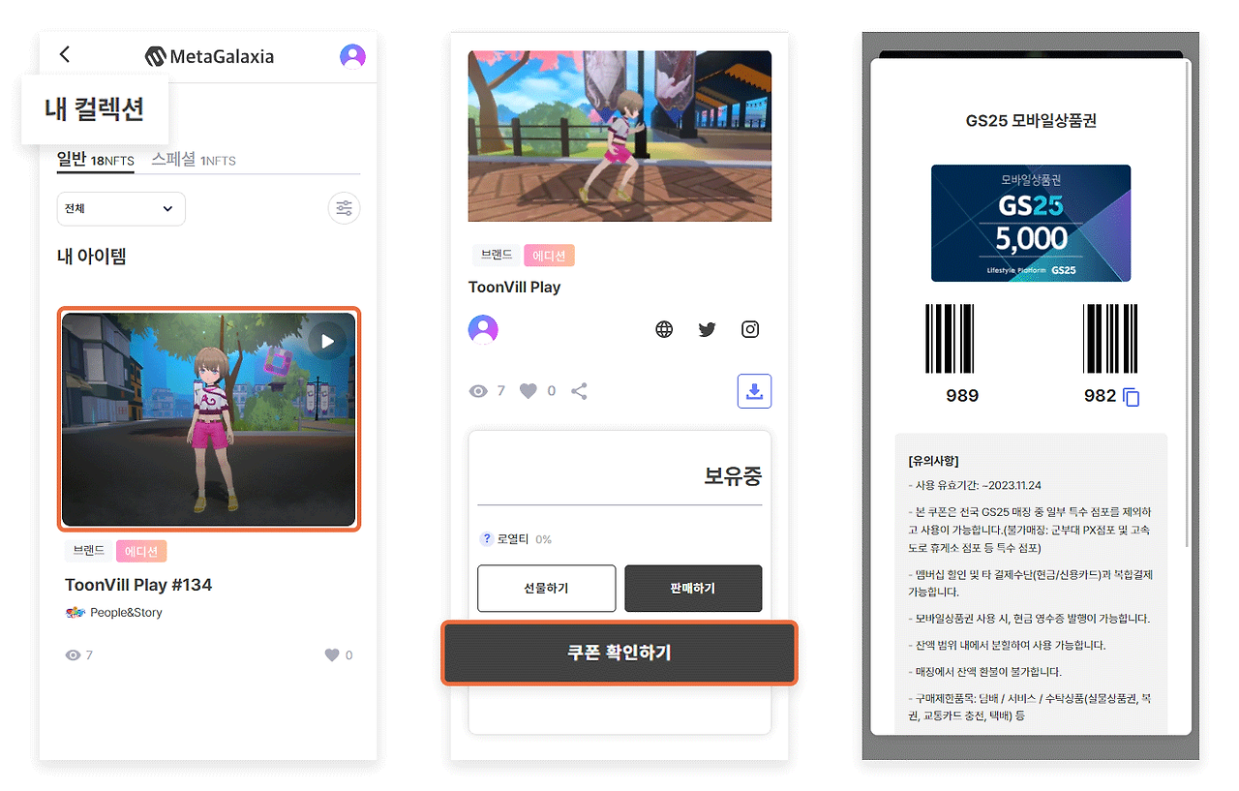Go back using the back arrow
Viewport: 1239px width, 791px height.
pyautogui.click(x=64, y=54)
